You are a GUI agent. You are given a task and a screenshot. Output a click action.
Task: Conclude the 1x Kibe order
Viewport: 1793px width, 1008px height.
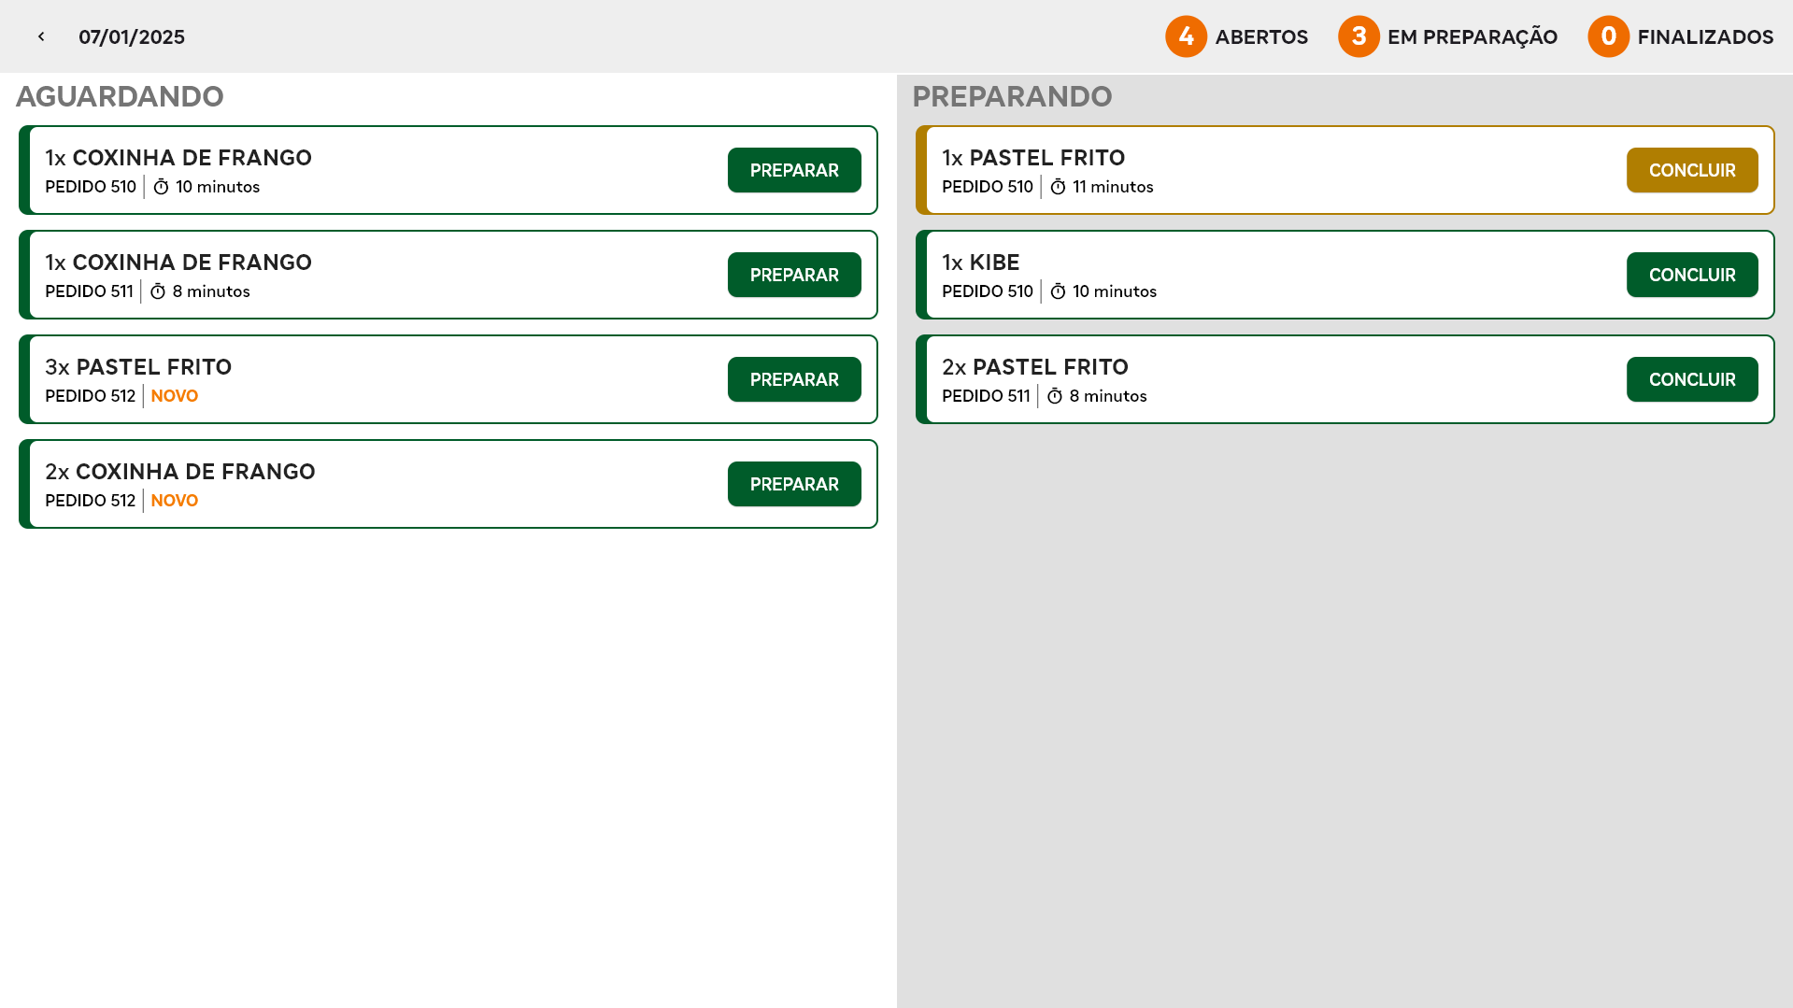point(1691,275)
